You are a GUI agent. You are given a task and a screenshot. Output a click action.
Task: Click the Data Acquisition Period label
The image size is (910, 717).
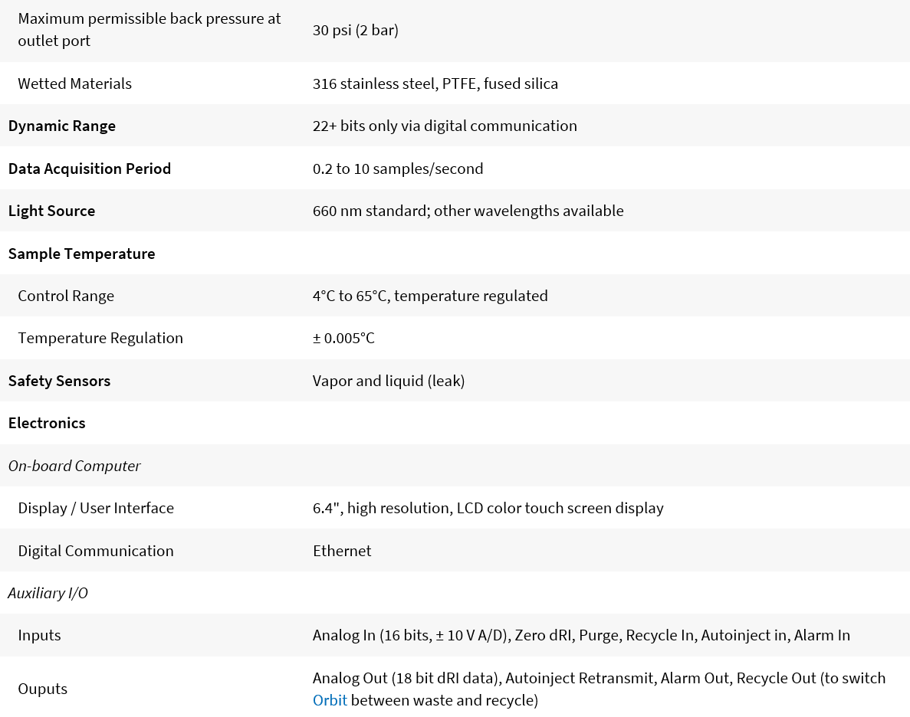[x=90, y=169]
